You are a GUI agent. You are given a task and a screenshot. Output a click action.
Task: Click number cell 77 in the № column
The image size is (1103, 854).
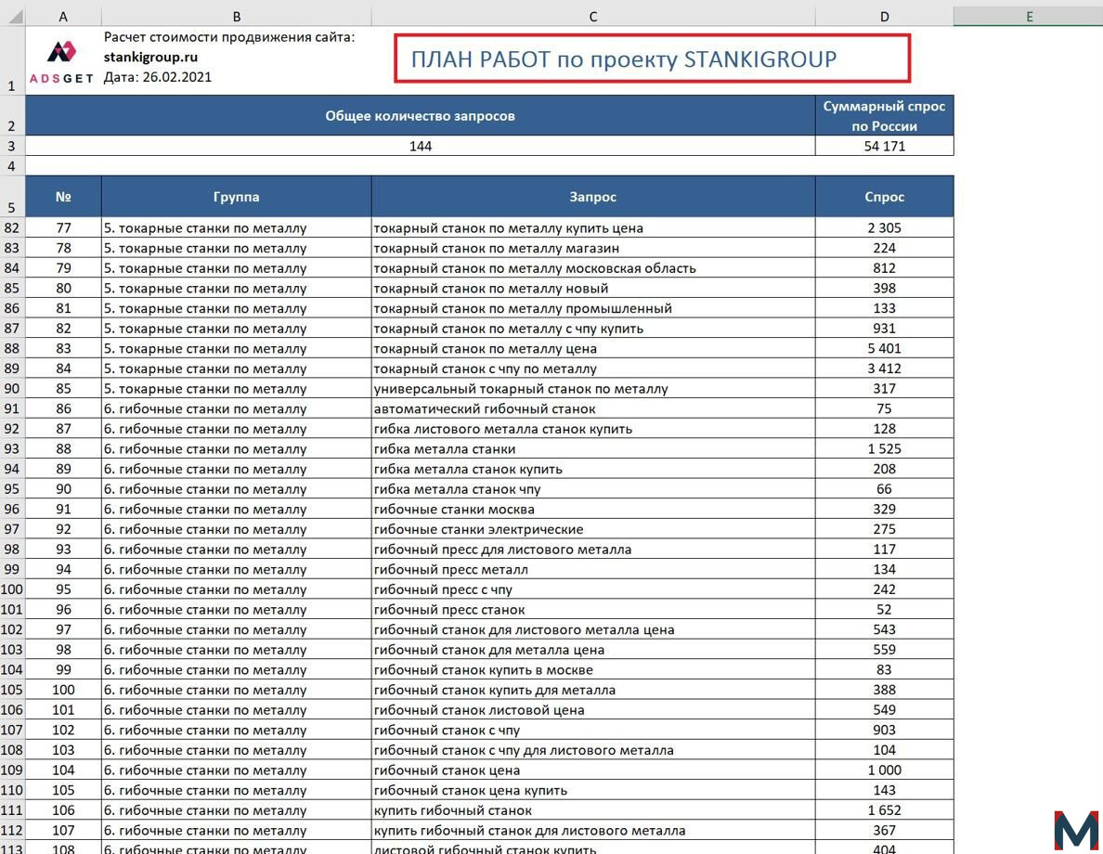(x=63, y=228)
